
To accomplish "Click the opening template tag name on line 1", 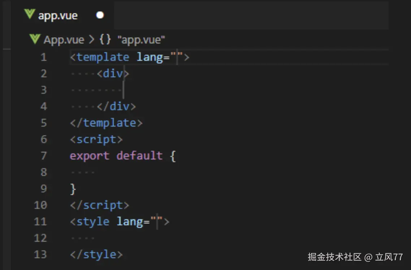I will pyautogui.click(x=103, y=57).
